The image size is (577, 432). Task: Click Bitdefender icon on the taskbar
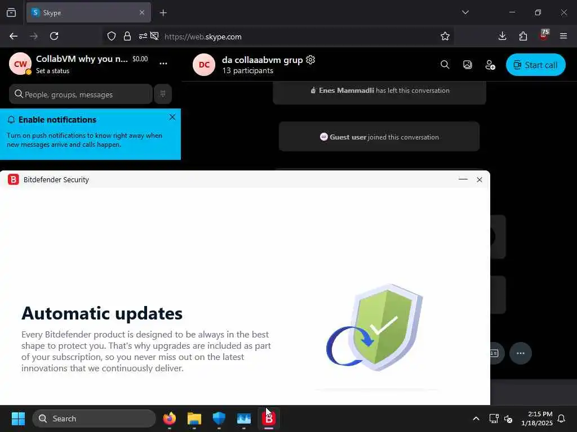tap(269, 418)
